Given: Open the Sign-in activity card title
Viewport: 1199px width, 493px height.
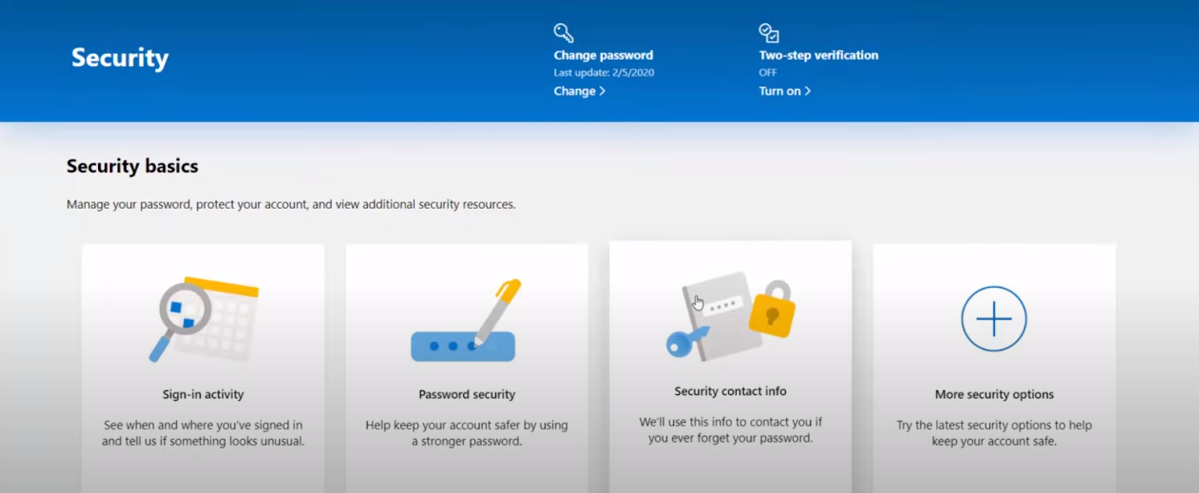Looking at the screenshot, I should click(x=203, y=394).
